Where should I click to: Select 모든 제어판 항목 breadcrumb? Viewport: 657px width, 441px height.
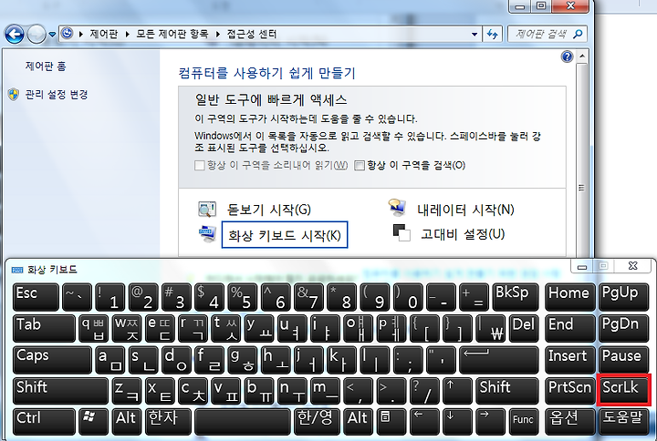[172, 34]
